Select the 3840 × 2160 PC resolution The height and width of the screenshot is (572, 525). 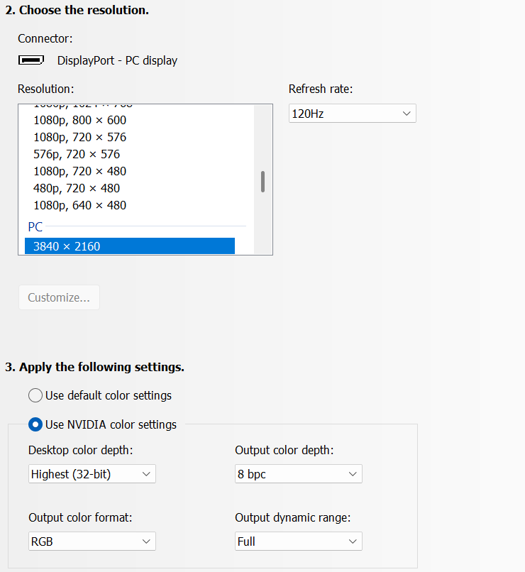pos(130,246)
